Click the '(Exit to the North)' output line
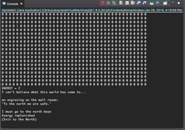 [x=19, y=119]
